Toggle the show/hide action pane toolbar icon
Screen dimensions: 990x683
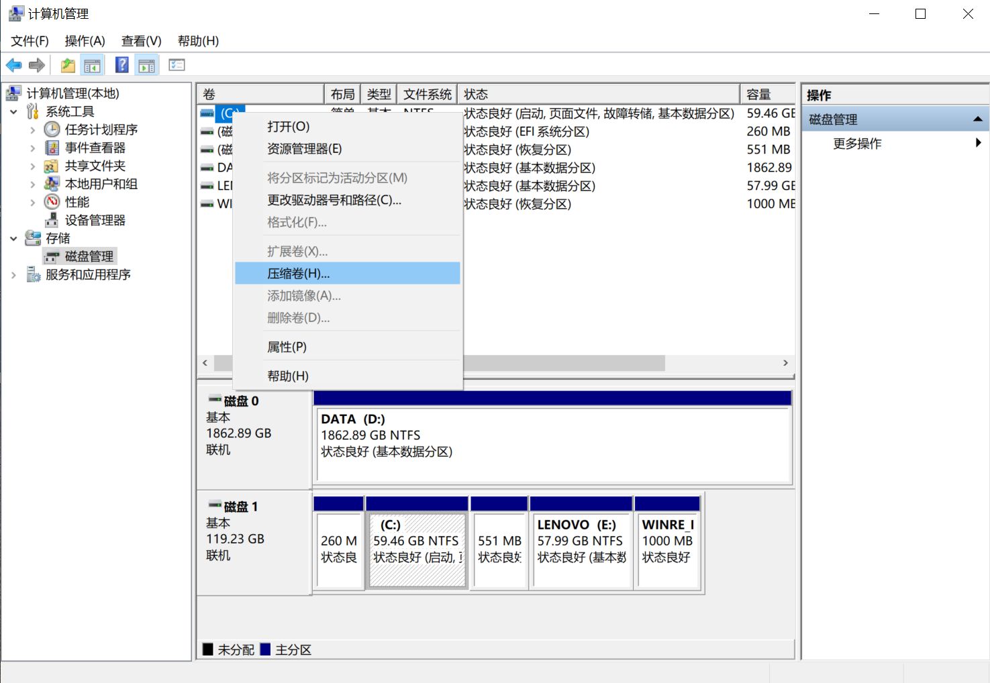tap(146, 65)
